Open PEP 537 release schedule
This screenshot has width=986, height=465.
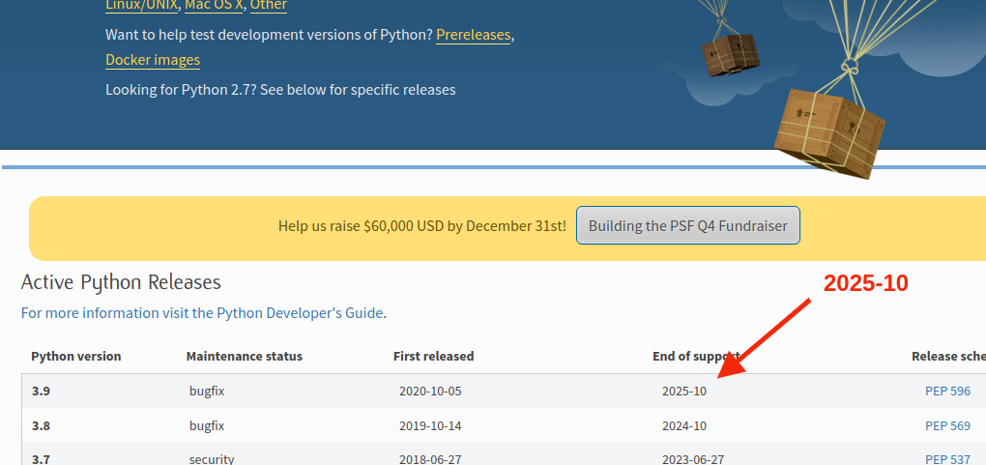pyautogui.click(x=947, y=459)
